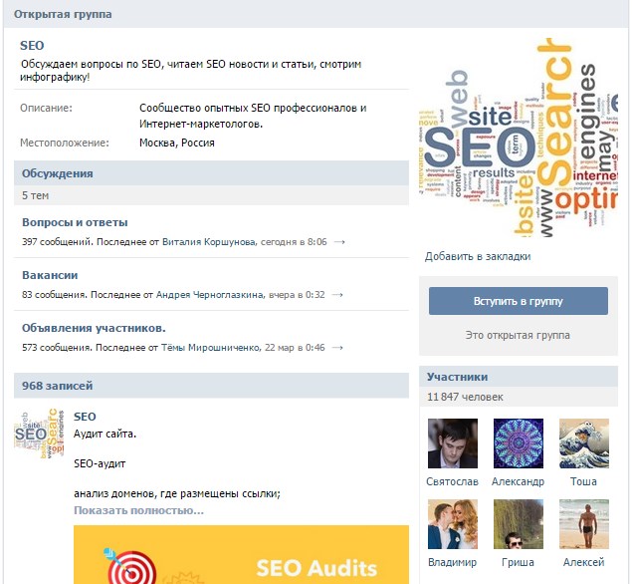
Task: Open Вакансии discussion topic
Action: pos(50,275)
